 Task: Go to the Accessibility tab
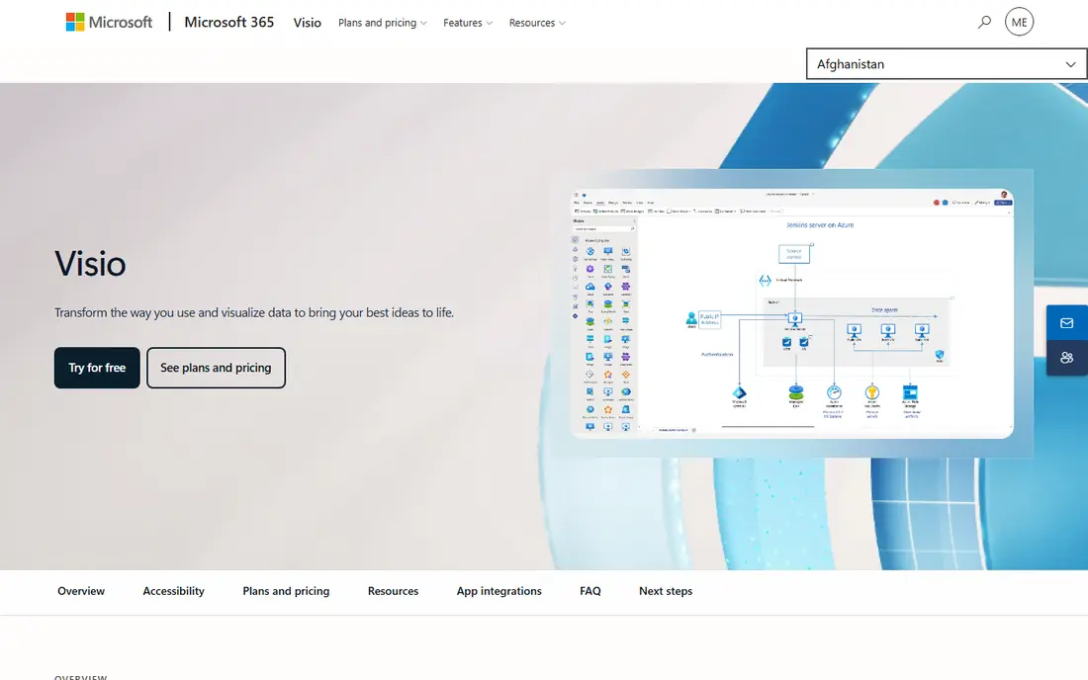click(x=173, y=591)
